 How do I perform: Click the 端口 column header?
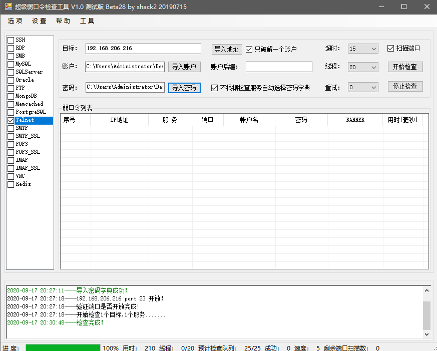click(x=207, y=120)
